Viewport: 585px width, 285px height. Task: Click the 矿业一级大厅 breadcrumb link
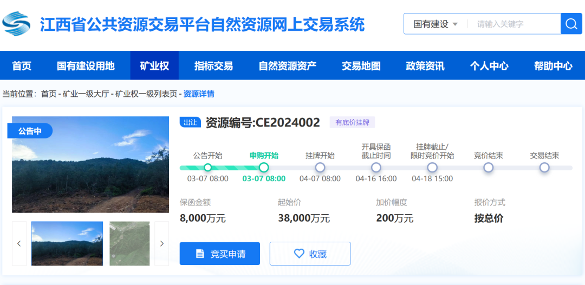[86, 94]
